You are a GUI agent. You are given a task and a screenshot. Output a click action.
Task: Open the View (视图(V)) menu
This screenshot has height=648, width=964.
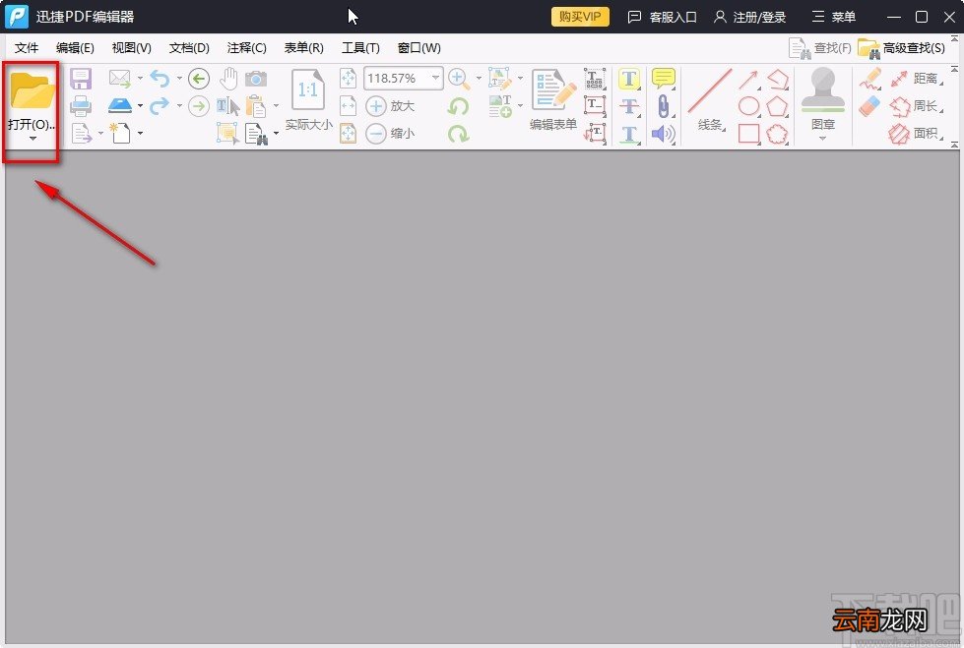tap(132, 48)
